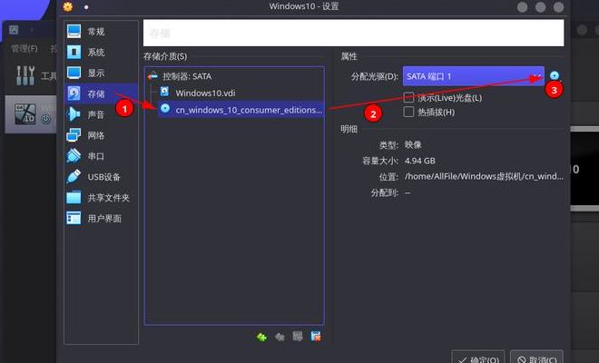Open the 常规 (General) settings page
Screen dimensions: 599x363
click(102, 32)
